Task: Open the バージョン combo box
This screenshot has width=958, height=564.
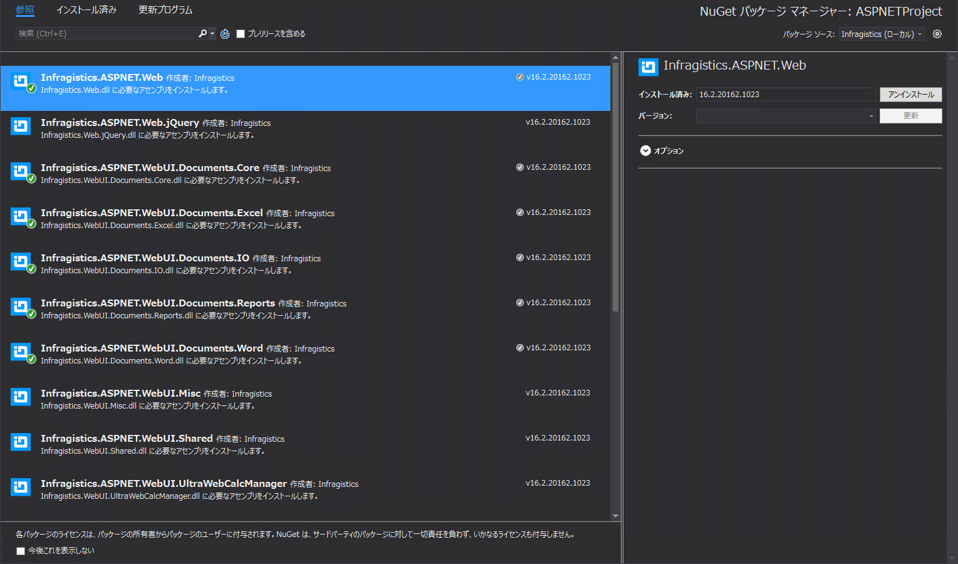Action: [786, 116]
